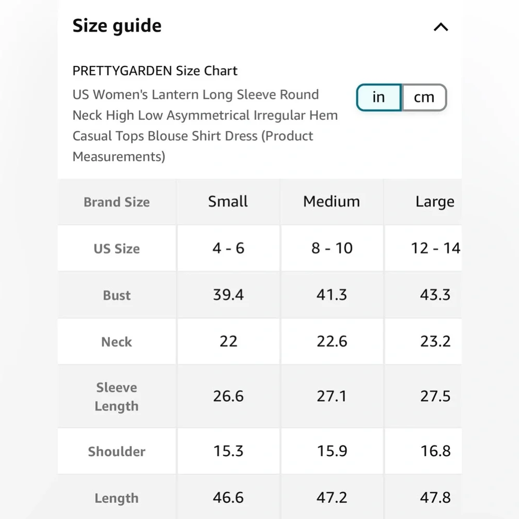Click the Bust row label
Viewport: 519px width, 519px height.
tap(117, 295)
